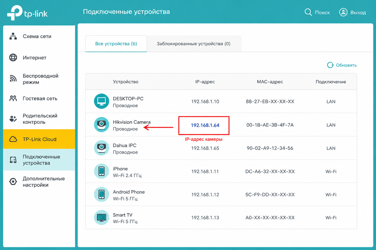
Task: Click the TP-Link Cloud icon
Action: click(x=13, y=139)
